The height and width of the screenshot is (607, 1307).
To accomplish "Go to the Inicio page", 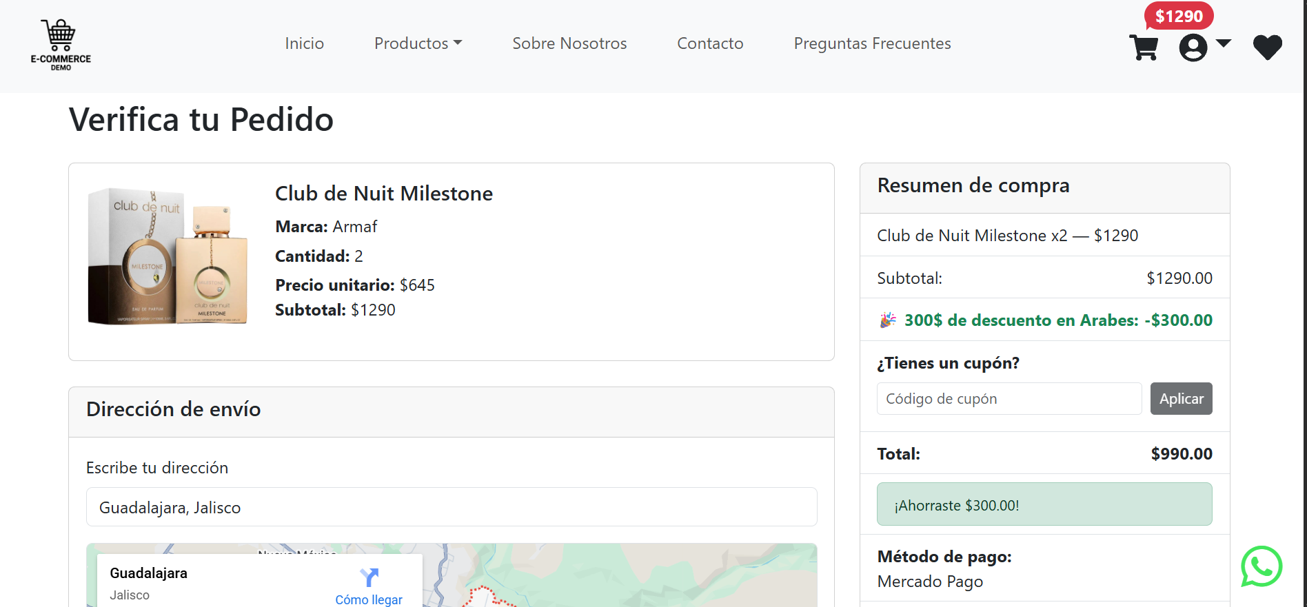I will 304,43.
